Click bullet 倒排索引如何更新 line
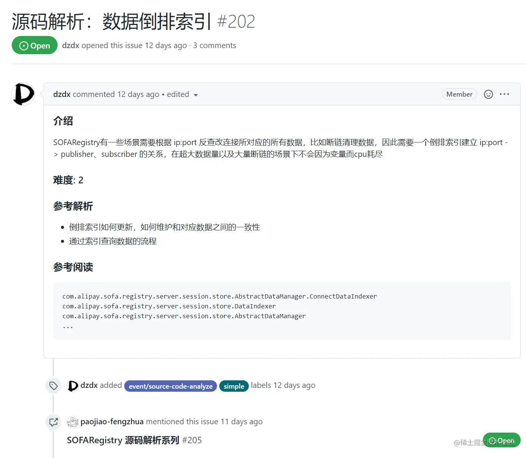This screenshot has height=458, width=526. [x=164, y=227]
